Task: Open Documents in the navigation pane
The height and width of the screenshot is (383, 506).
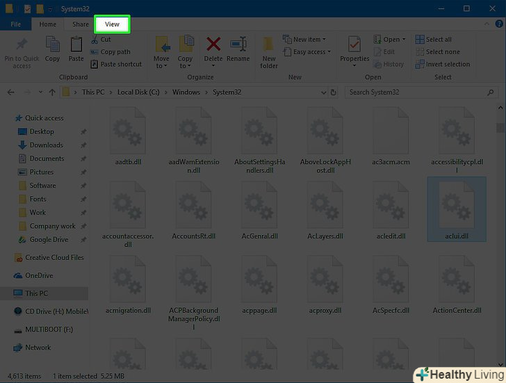Action: (x=41, y=158)
